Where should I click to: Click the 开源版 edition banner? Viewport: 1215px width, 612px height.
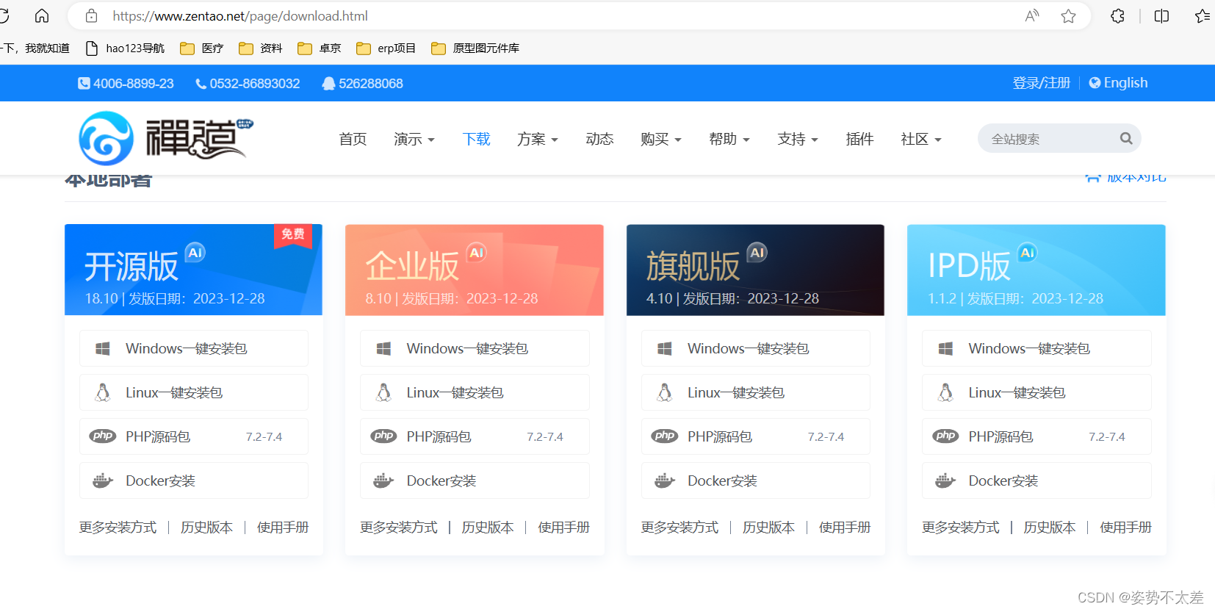click(193, 270)
